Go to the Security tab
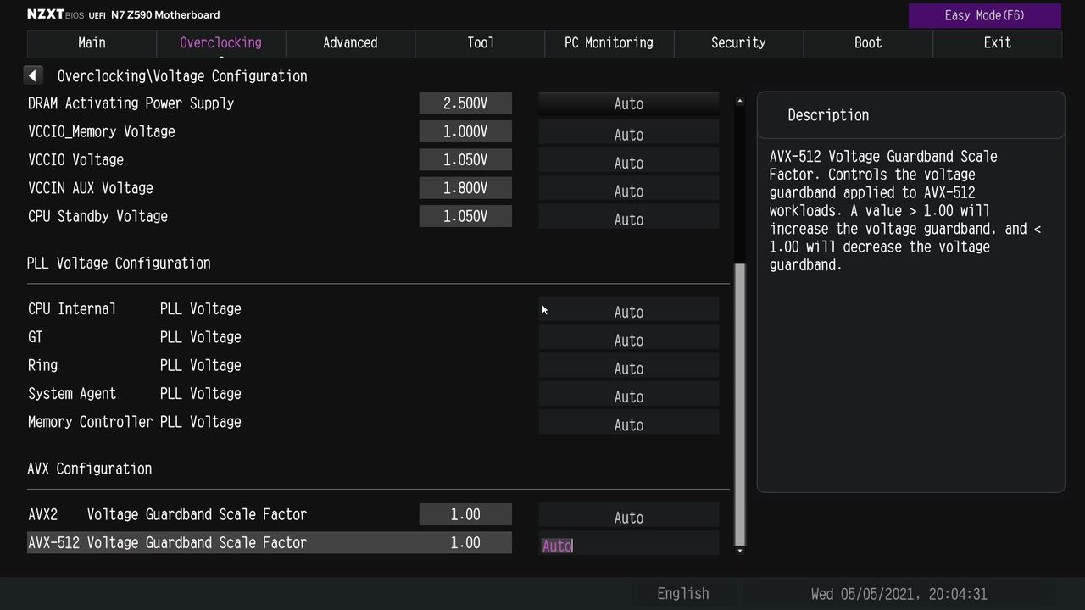 (738, 43)
